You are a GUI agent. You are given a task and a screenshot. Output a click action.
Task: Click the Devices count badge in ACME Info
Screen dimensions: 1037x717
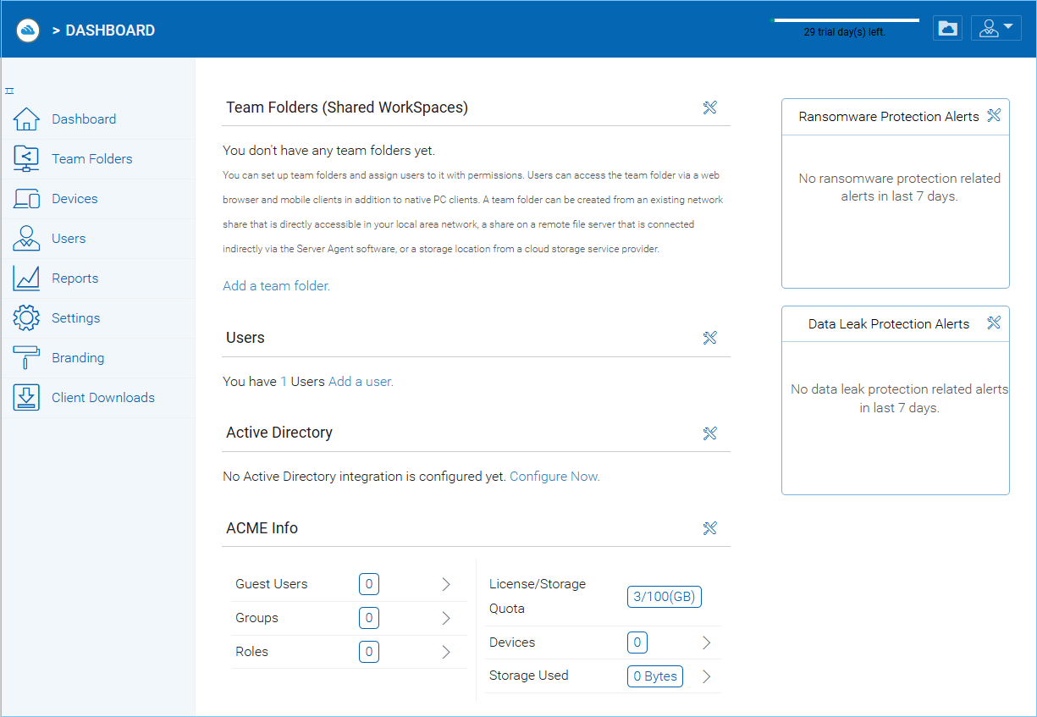(637, 643)
